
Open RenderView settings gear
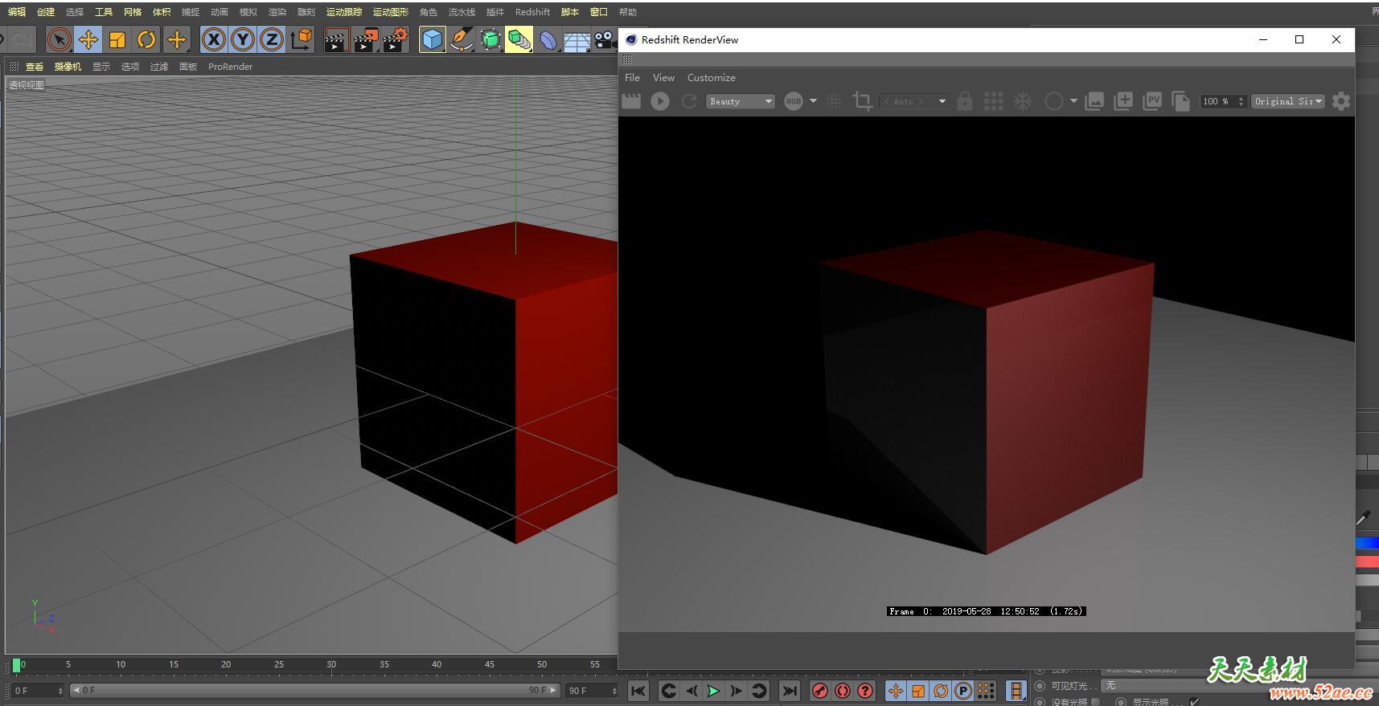tap(1341, 101)
